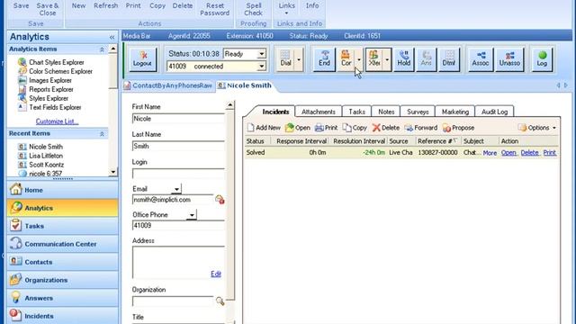Screen dimensions: 576x324
Task: Click the Logout button in media bar
Action: coord(142,58)
